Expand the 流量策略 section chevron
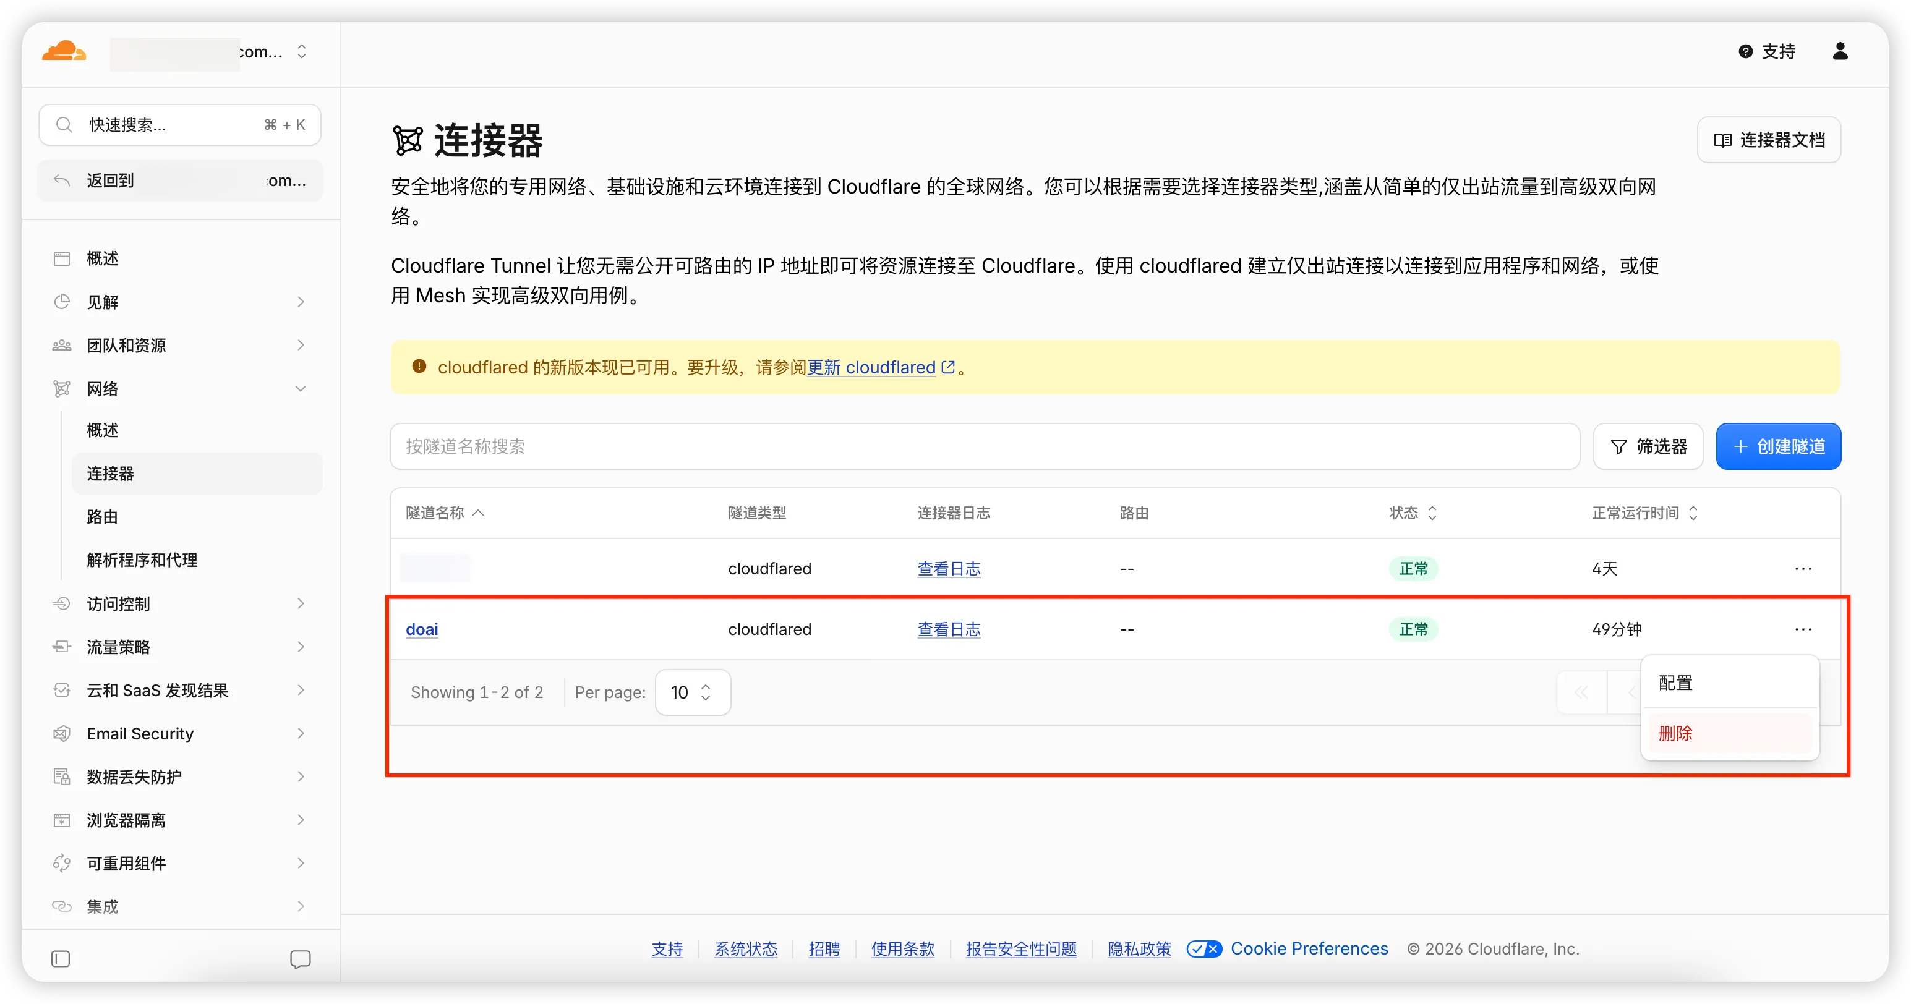 coord(301,647)
